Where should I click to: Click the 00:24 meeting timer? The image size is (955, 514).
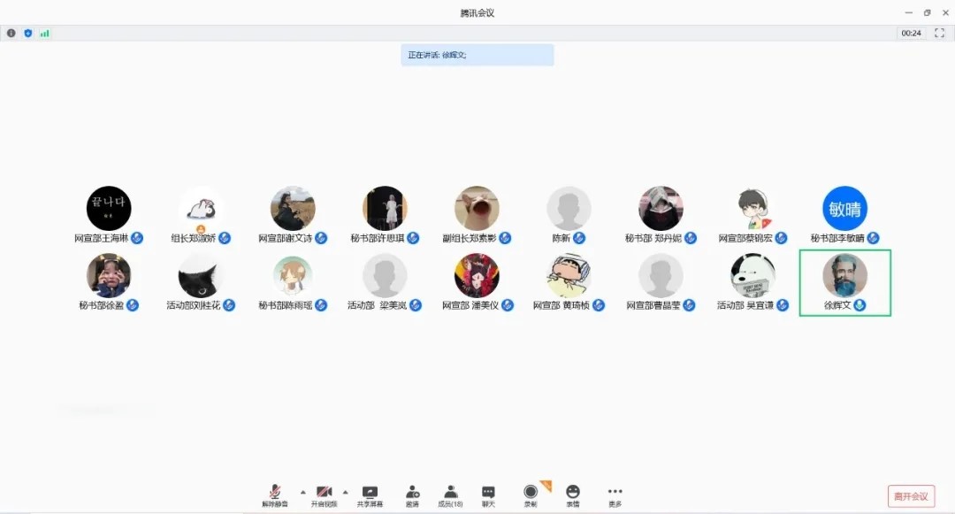[x=911, y=33]
